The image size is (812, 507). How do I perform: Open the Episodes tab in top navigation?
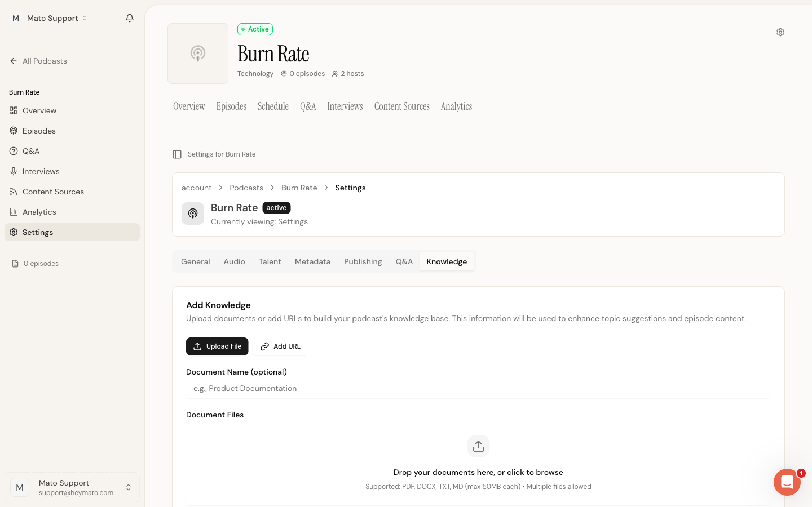[231, 106]
